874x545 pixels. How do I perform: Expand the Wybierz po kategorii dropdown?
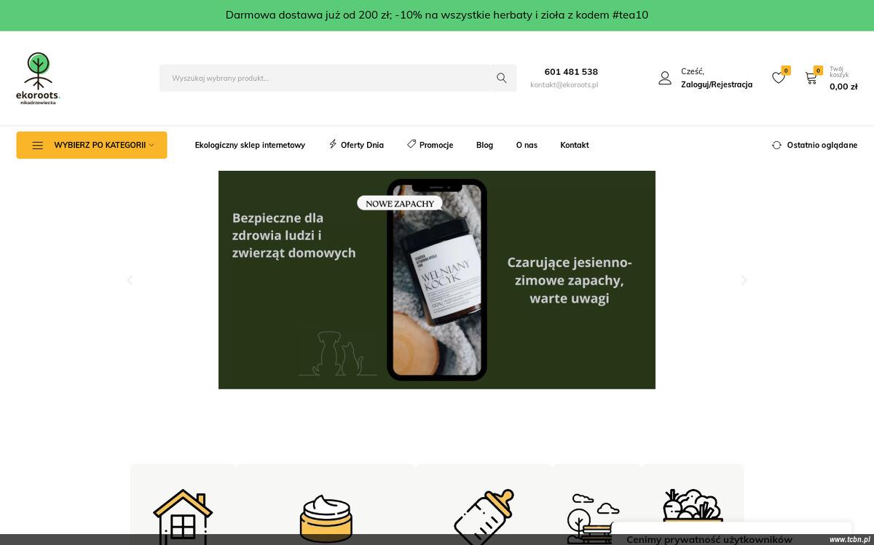click(92, 145)
